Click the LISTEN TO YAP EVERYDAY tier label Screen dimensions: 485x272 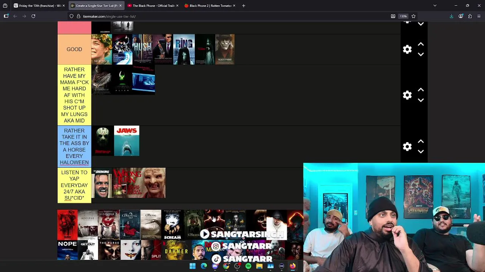[74, 185]
